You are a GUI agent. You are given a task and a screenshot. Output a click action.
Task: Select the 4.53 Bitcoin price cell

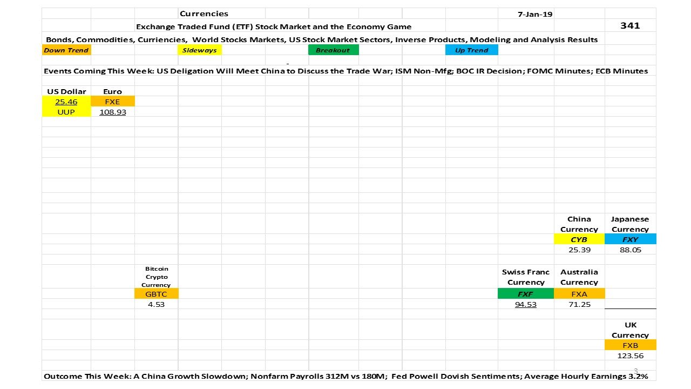click(x=156, y=304)
